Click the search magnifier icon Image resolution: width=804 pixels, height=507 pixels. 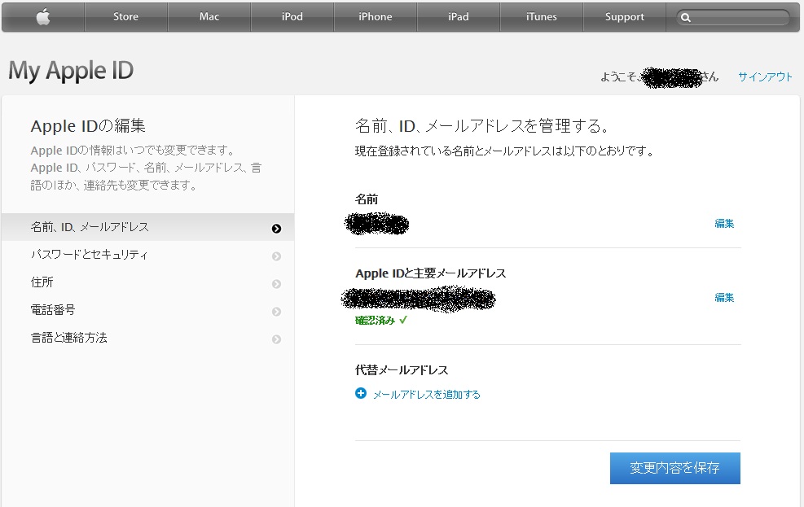[686, 18]
